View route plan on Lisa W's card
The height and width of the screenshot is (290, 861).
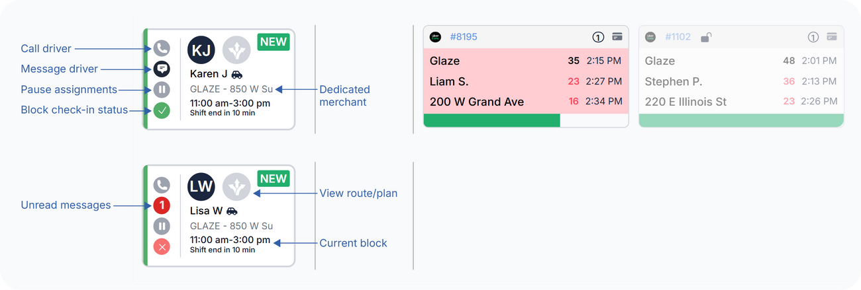click(236, 187)
